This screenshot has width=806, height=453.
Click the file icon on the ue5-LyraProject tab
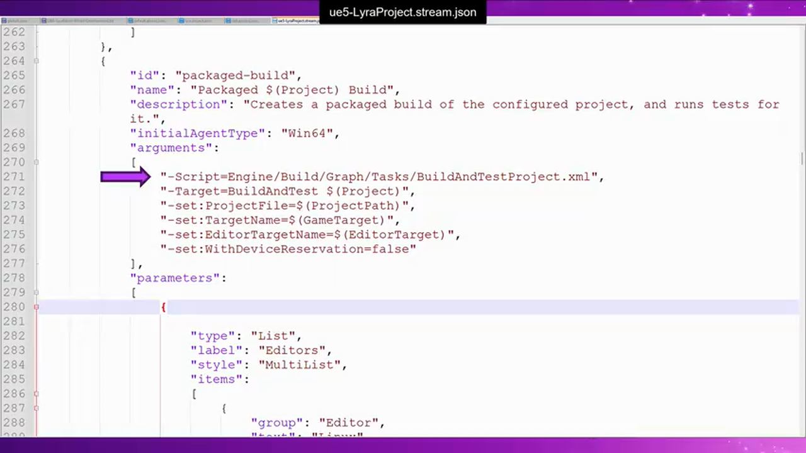275,21
